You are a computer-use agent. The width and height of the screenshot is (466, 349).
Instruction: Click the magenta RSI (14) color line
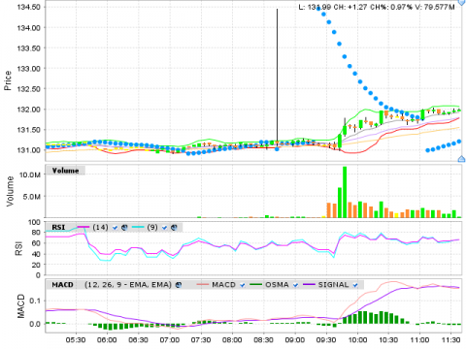[x=83, y=228]
